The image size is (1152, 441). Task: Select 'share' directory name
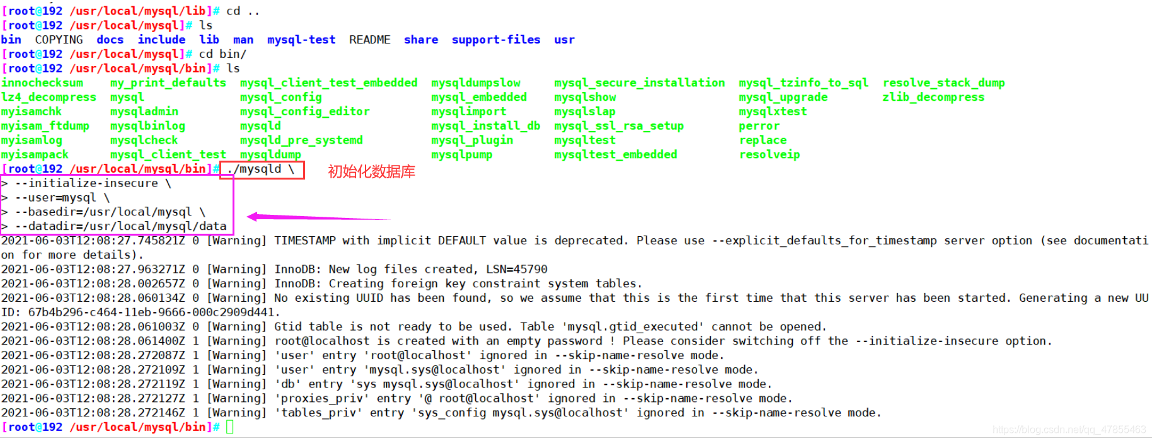[421, 40]
